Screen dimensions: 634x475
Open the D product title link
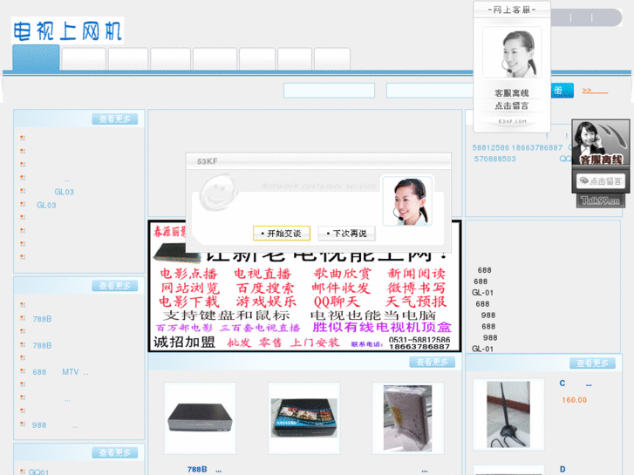562,470
